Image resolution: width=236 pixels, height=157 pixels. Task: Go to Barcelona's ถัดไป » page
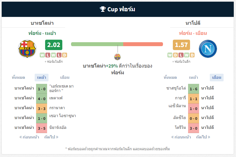(x=51, y=137)
